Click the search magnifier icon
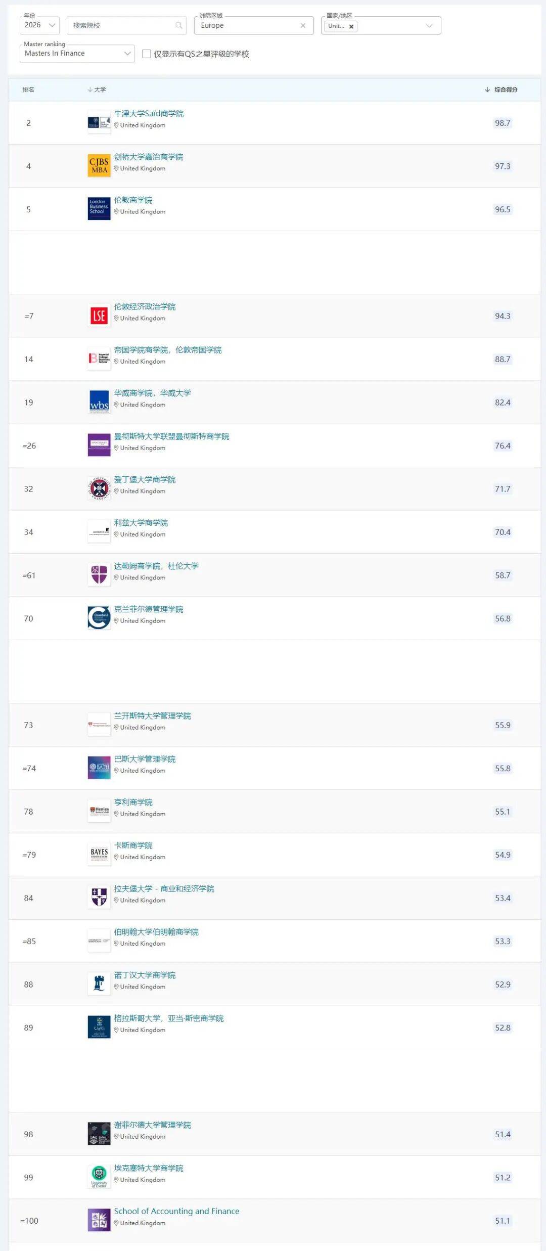This screenshot has width=546, height=1251. point(178,25)
